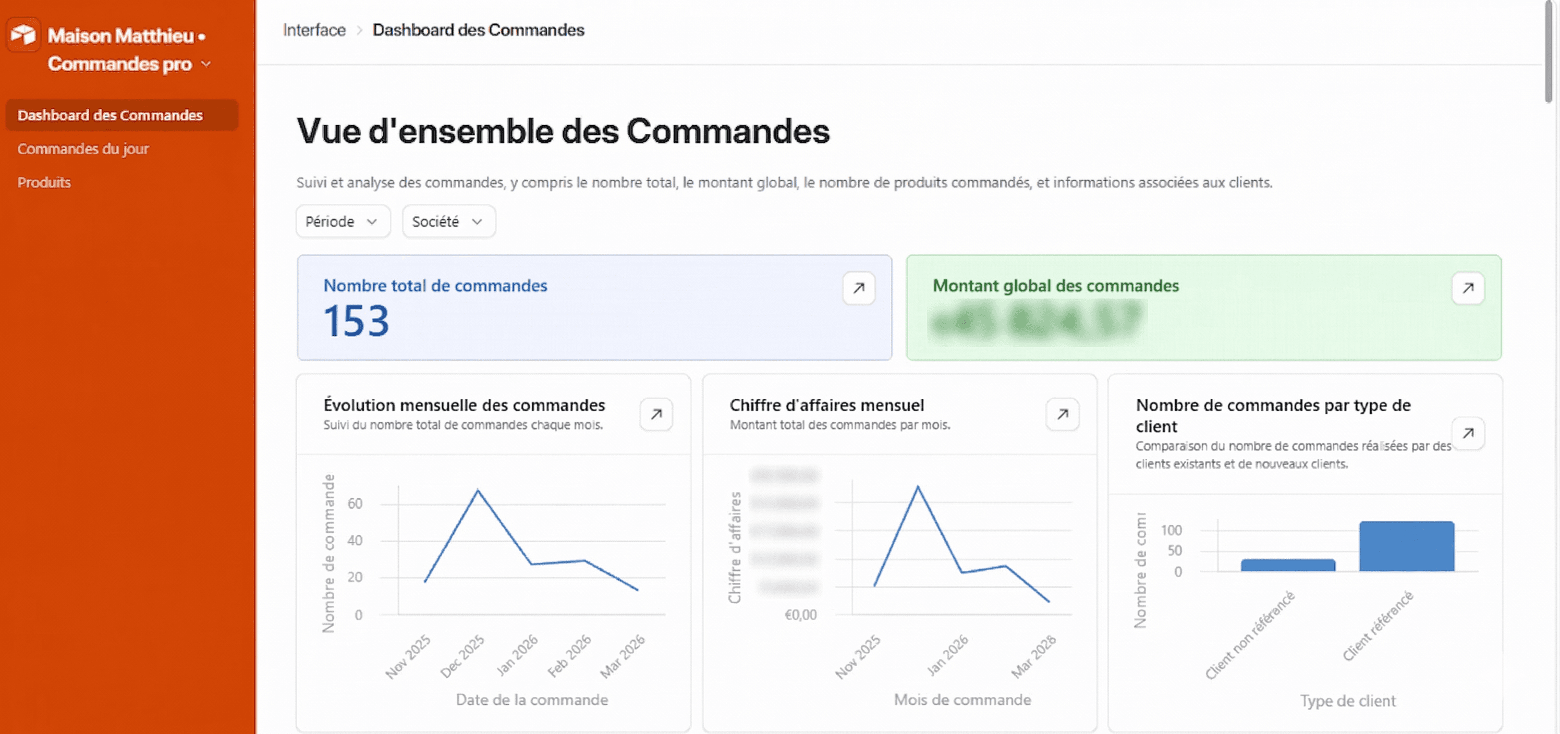1560x734 pixels.
Task: Go to Commandes du jour page
Action: point(83,149)
